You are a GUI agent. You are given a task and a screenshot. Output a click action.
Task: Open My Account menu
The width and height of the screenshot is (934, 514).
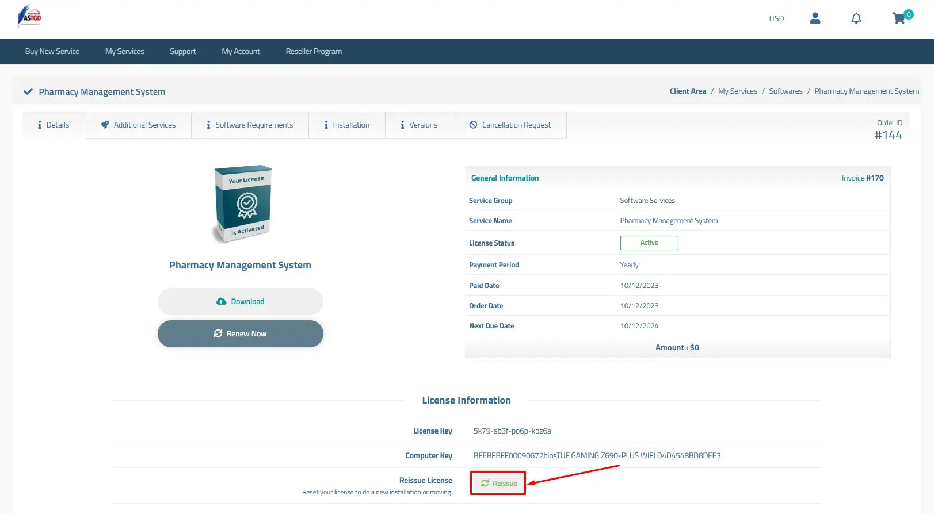pos(241,51)
